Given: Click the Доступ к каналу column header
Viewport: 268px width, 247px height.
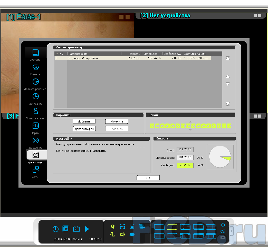Looking at the screenshot, I should [x=203, y=54].
